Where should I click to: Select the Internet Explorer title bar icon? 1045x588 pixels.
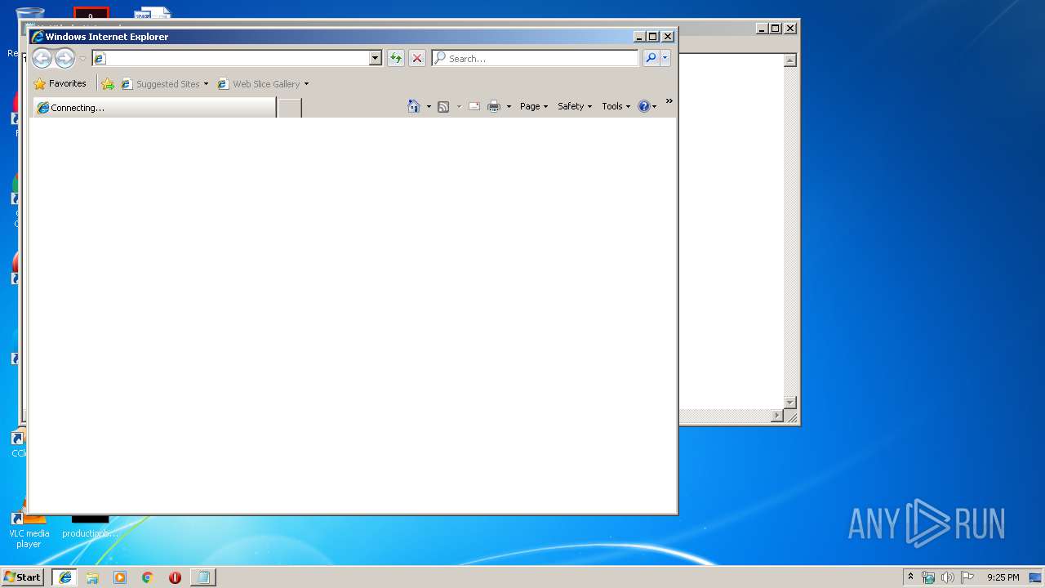tap(38, 37)
